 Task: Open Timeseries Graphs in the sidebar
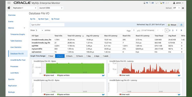18,34
